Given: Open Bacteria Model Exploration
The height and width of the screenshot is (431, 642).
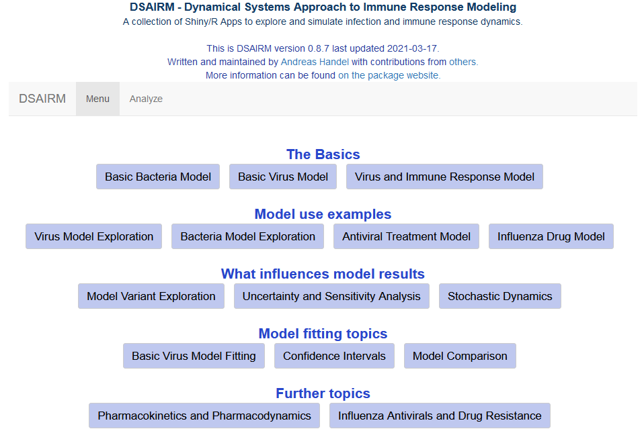Looking at the screenshot, I should [247, 236].
